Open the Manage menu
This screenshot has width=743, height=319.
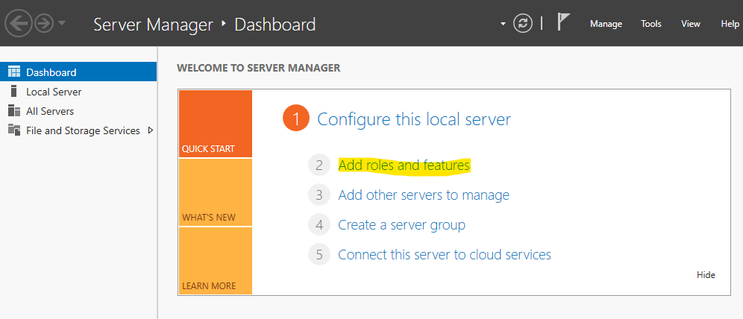pyautogui.click(x=606, y=24)
